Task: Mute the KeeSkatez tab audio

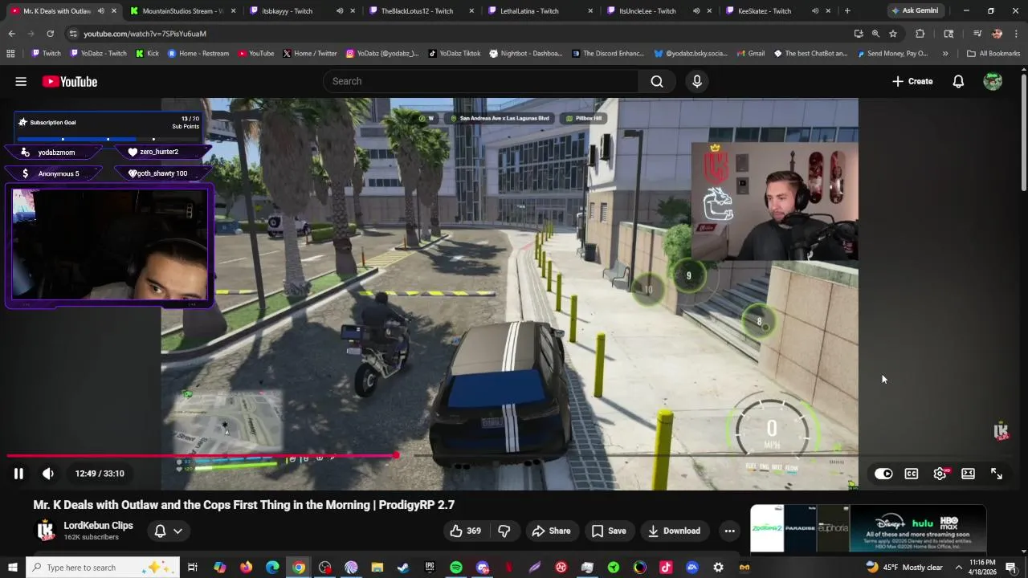Action: coord(815,11)
